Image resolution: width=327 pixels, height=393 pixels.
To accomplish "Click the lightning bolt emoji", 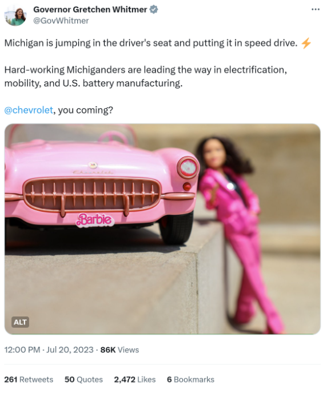I will click(306, 43).
